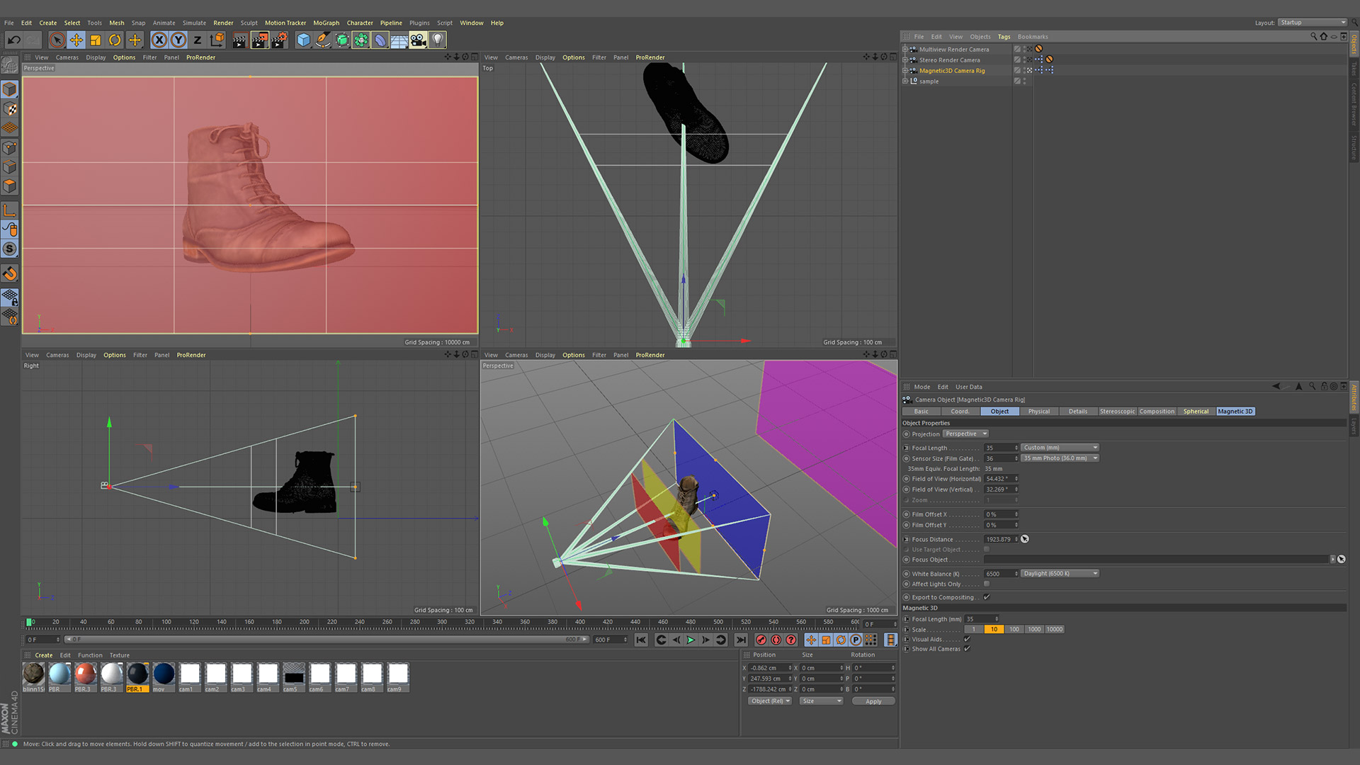Click the Cube primitive icon
Viewport: 1360px width, 765px height.
pos(304,40)
